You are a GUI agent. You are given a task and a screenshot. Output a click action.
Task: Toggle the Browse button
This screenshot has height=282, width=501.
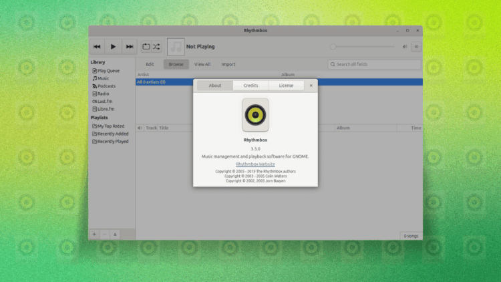176,64
